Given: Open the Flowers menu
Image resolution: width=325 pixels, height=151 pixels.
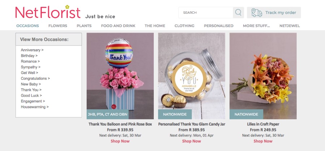Looking at the screenshot, I should click(58, 26).
